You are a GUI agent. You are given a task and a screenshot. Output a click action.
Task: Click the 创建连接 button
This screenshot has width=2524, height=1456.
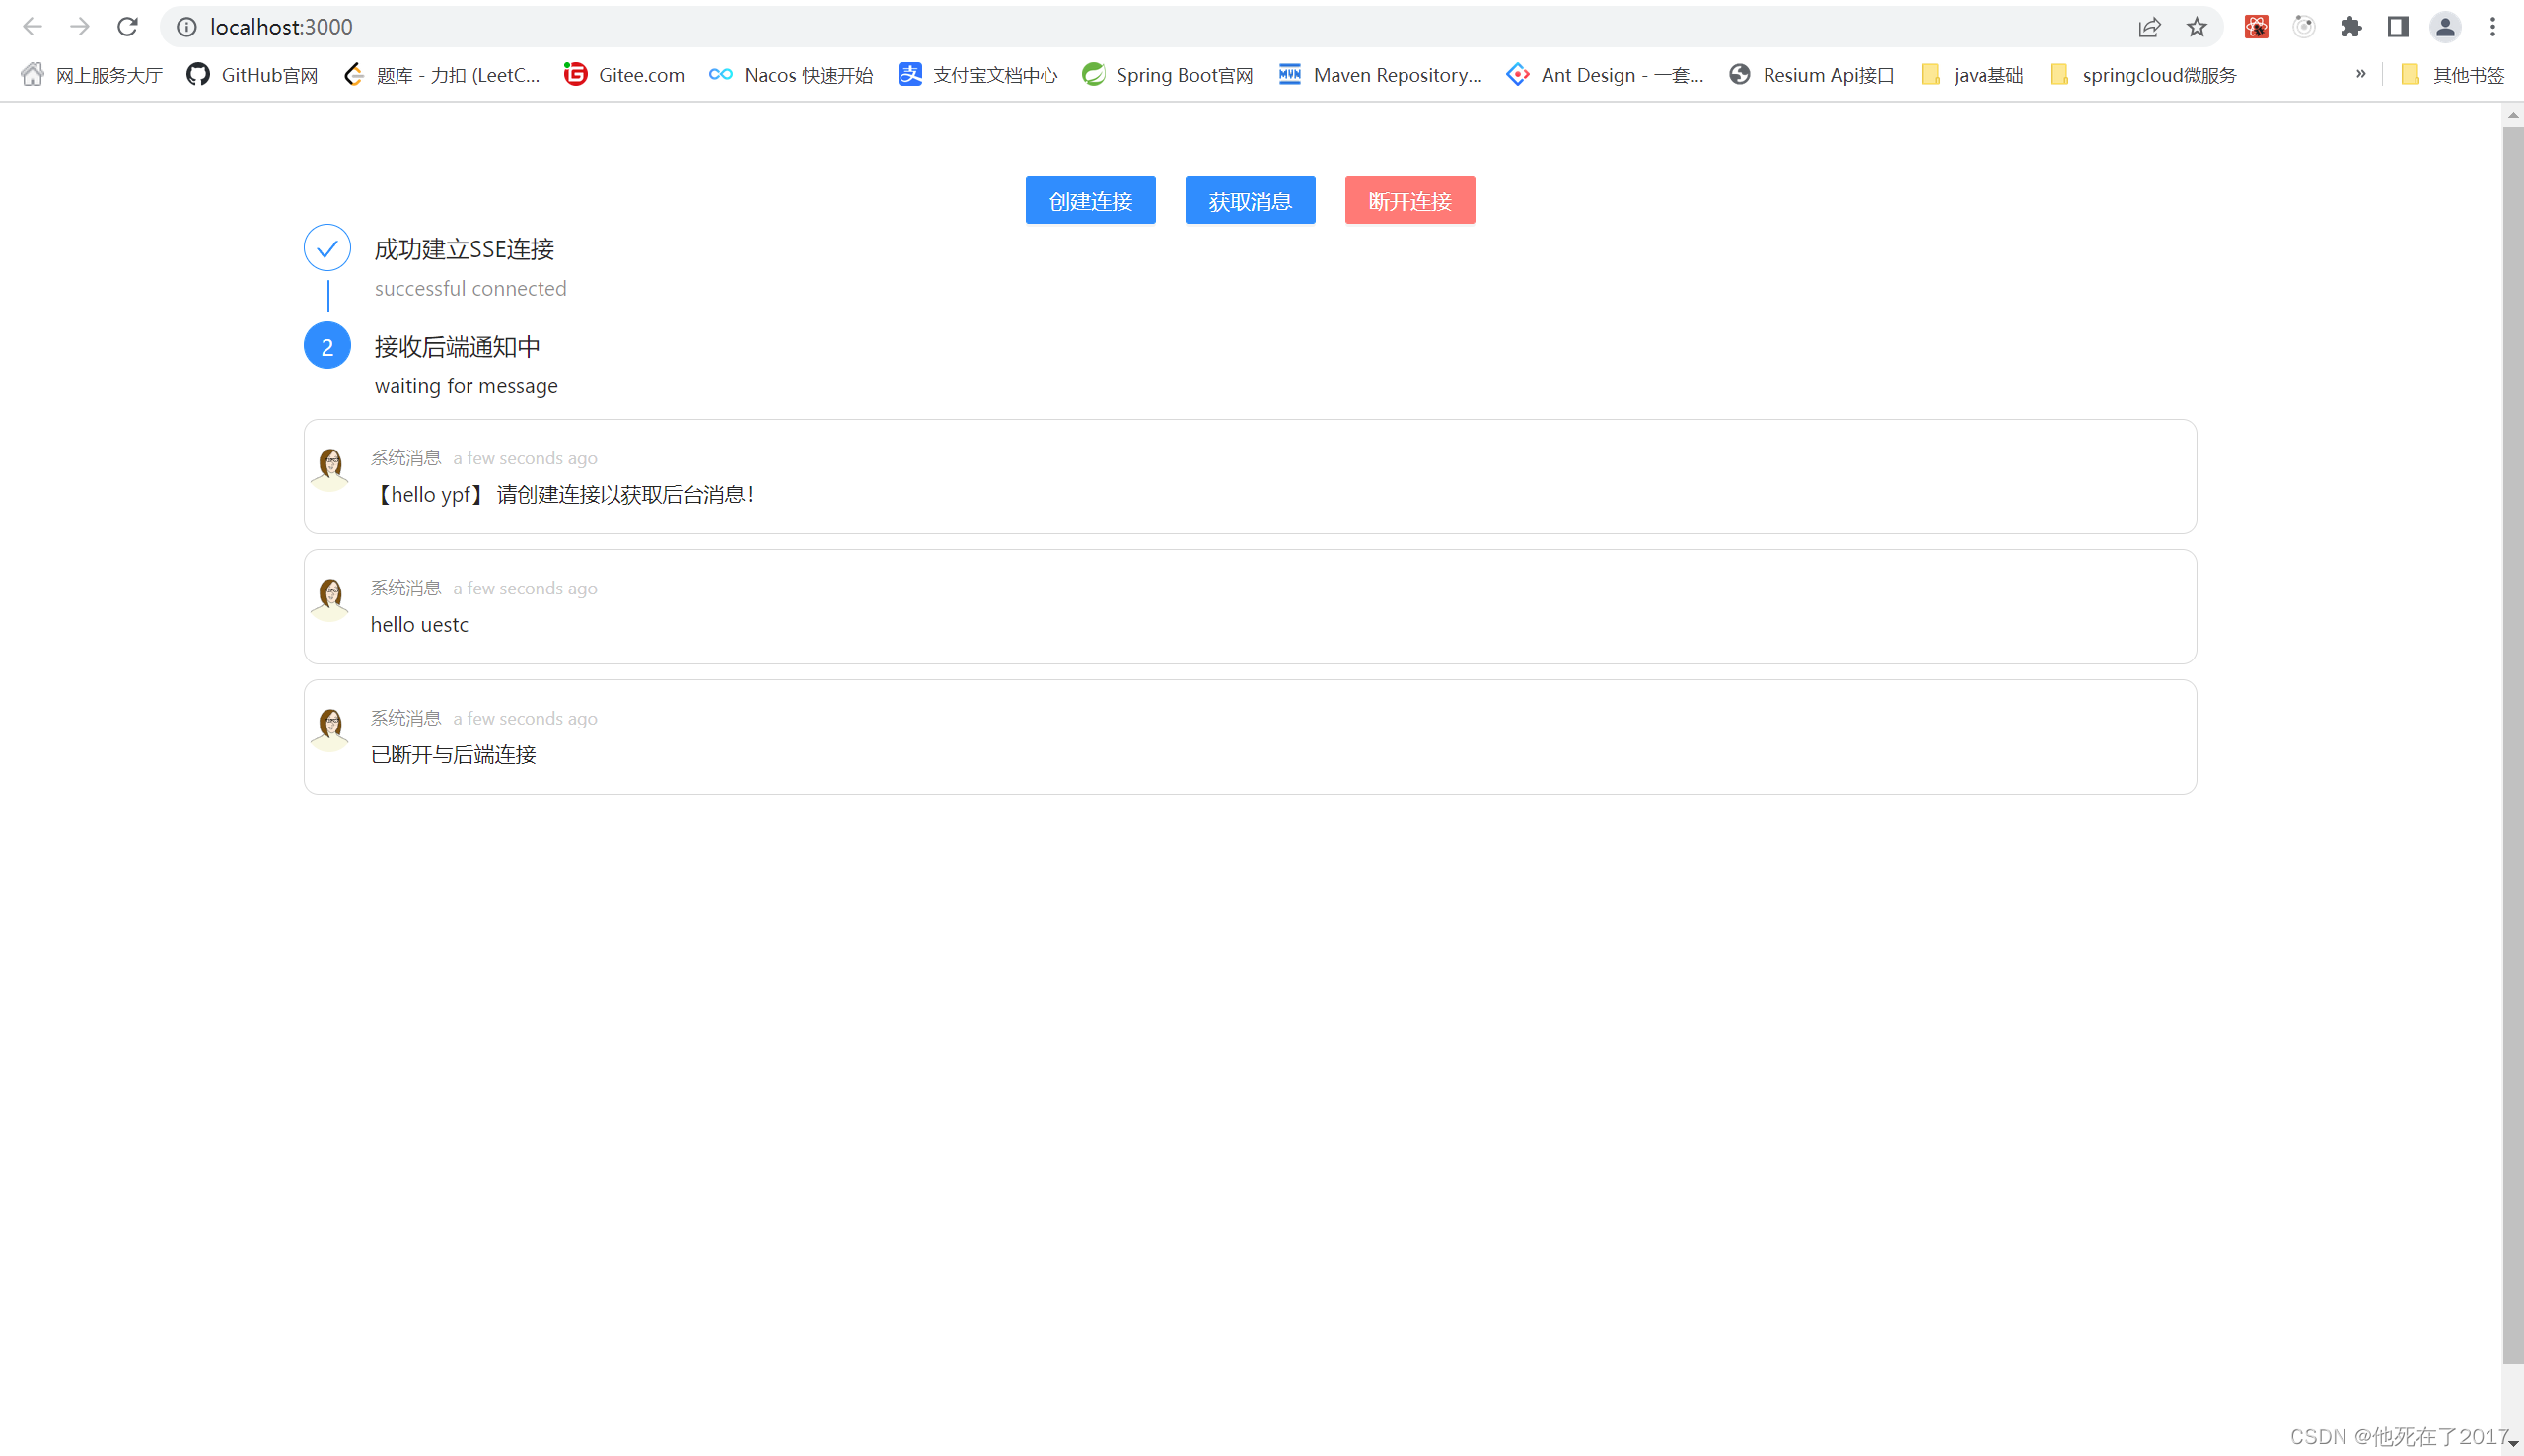[x=1090, y=201]
